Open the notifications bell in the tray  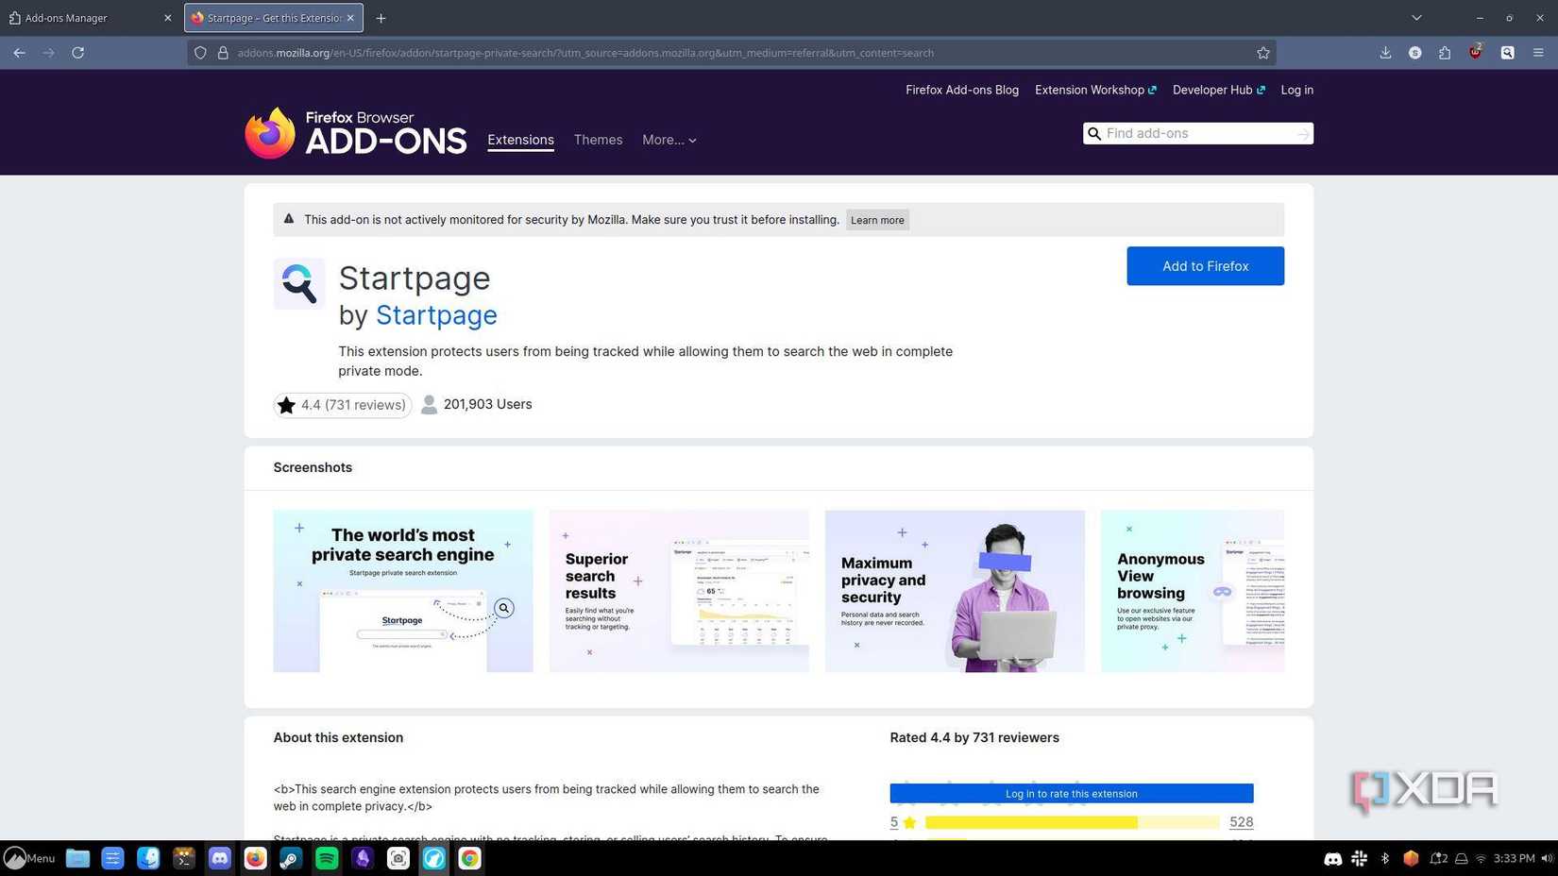click(x=1436, y=858)
